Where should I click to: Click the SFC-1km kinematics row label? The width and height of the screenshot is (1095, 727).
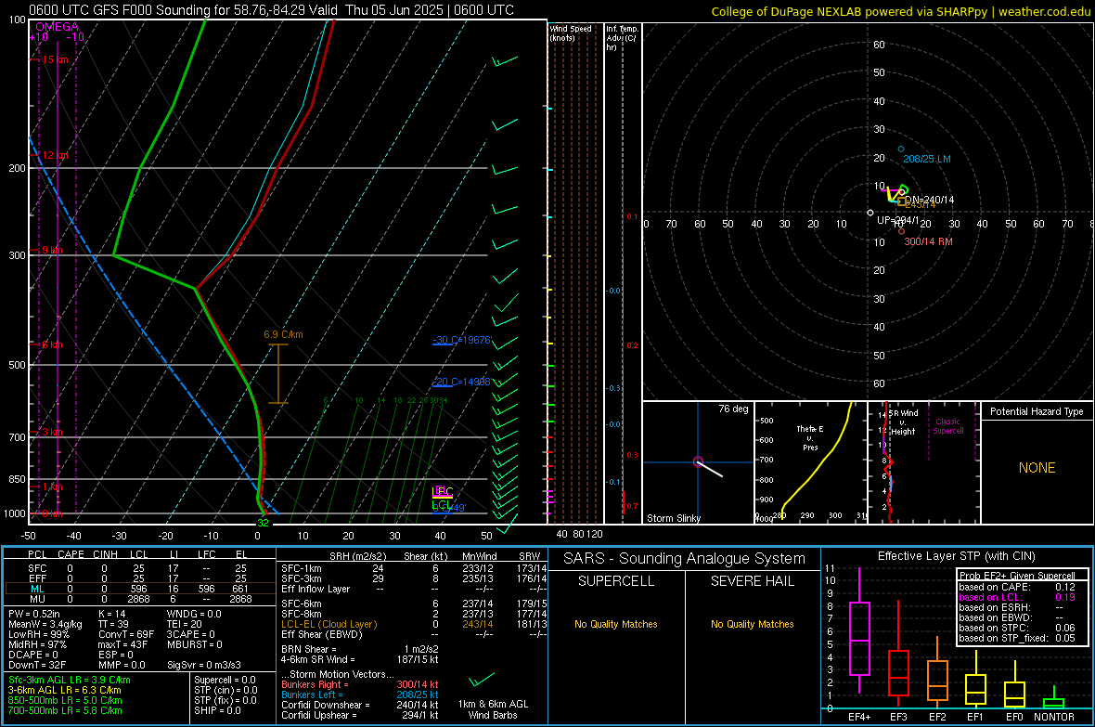302,568
